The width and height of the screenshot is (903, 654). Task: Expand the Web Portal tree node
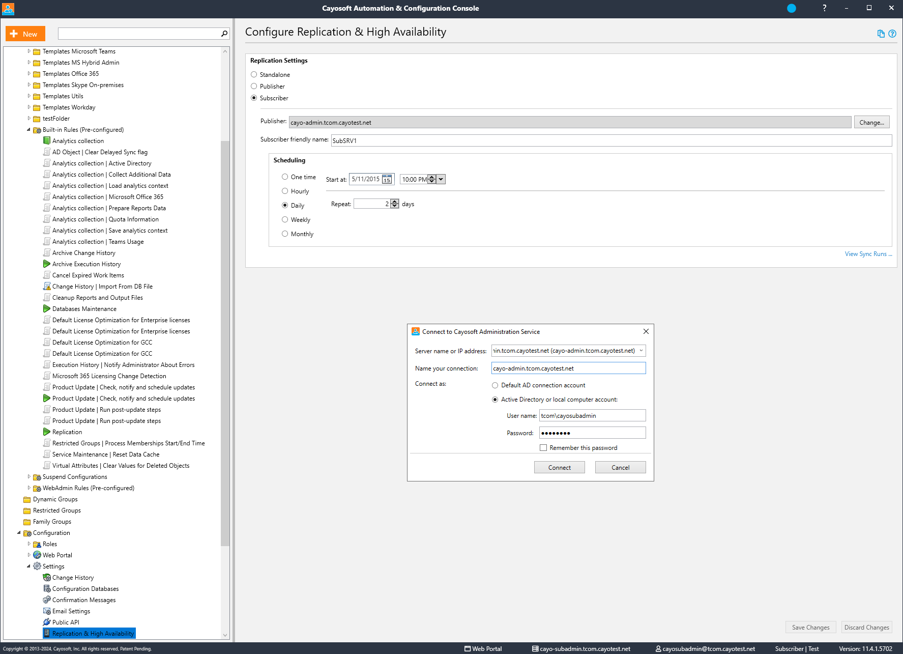click(28, 555)
